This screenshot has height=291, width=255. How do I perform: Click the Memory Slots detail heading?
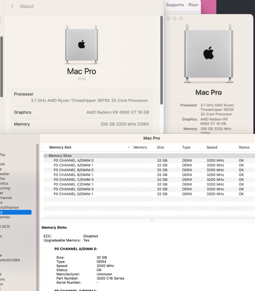pos(54,228)
